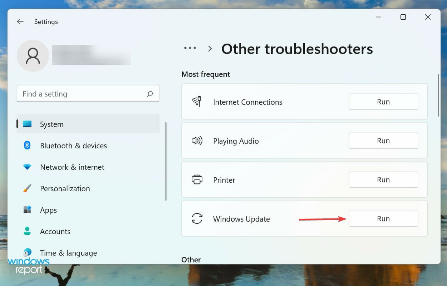447x286 pixels.
Task: Click the printer icon in the Printer row
Action: click(x=197, y=179)
